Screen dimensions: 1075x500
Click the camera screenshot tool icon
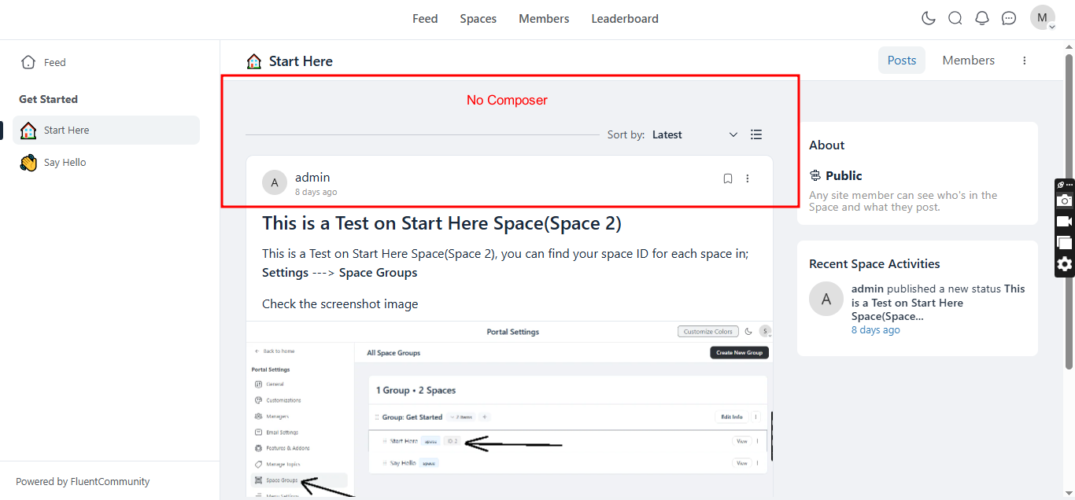coord(1065,200)
